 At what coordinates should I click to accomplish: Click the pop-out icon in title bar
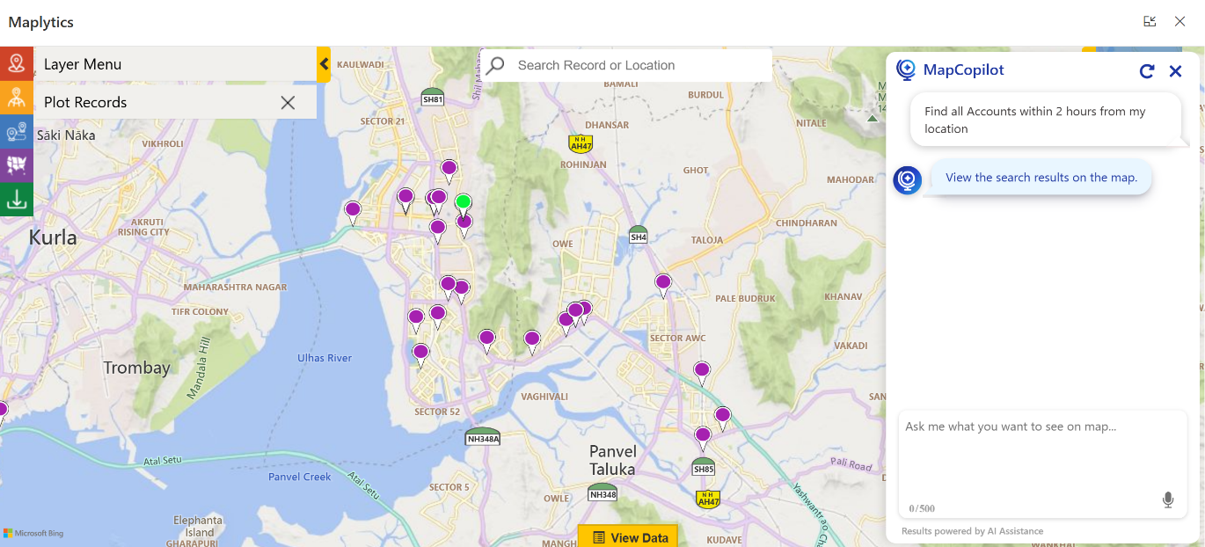(x=1150, y=22)
